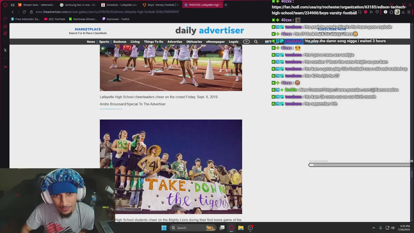Open Kamswae - Twitch bookmark
Image resolution: width=414 pixels, height=233 pixels.
coord(115,19)
